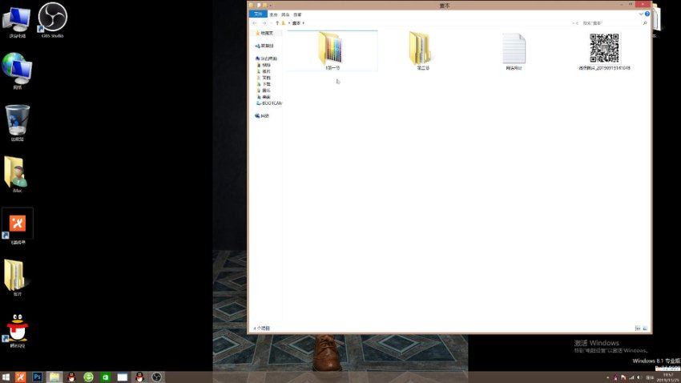
Task: Click the input method indicator in tray
Action: pos(651,377)
